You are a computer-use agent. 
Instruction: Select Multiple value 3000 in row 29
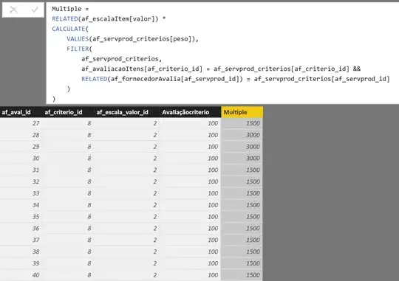pyautogui.click(x=242, y=147)
